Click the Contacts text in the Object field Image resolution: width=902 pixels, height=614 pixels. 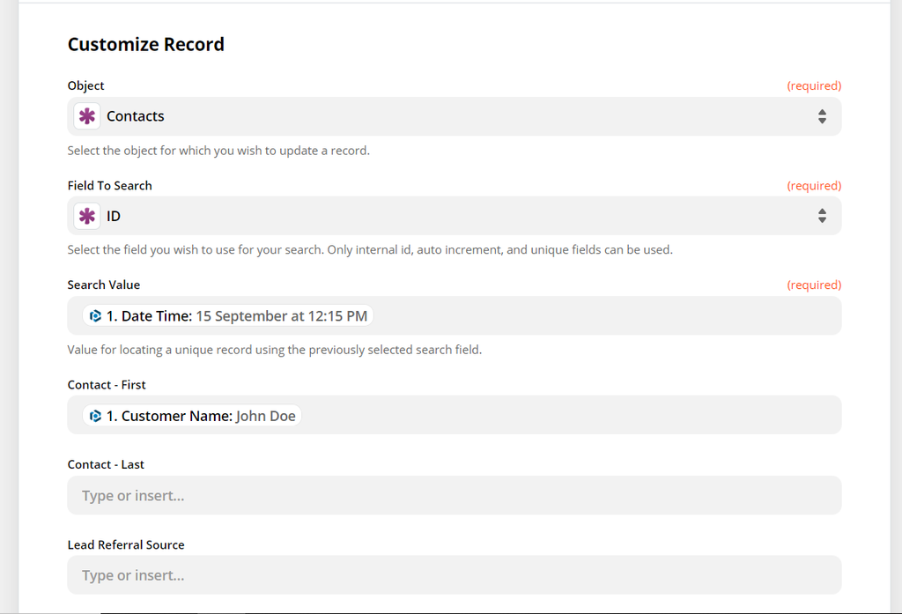tap(136, 115)
